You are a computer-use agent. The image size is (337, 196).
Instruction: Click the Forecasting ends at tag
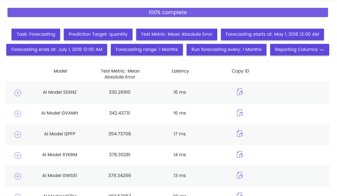[57, 50]
